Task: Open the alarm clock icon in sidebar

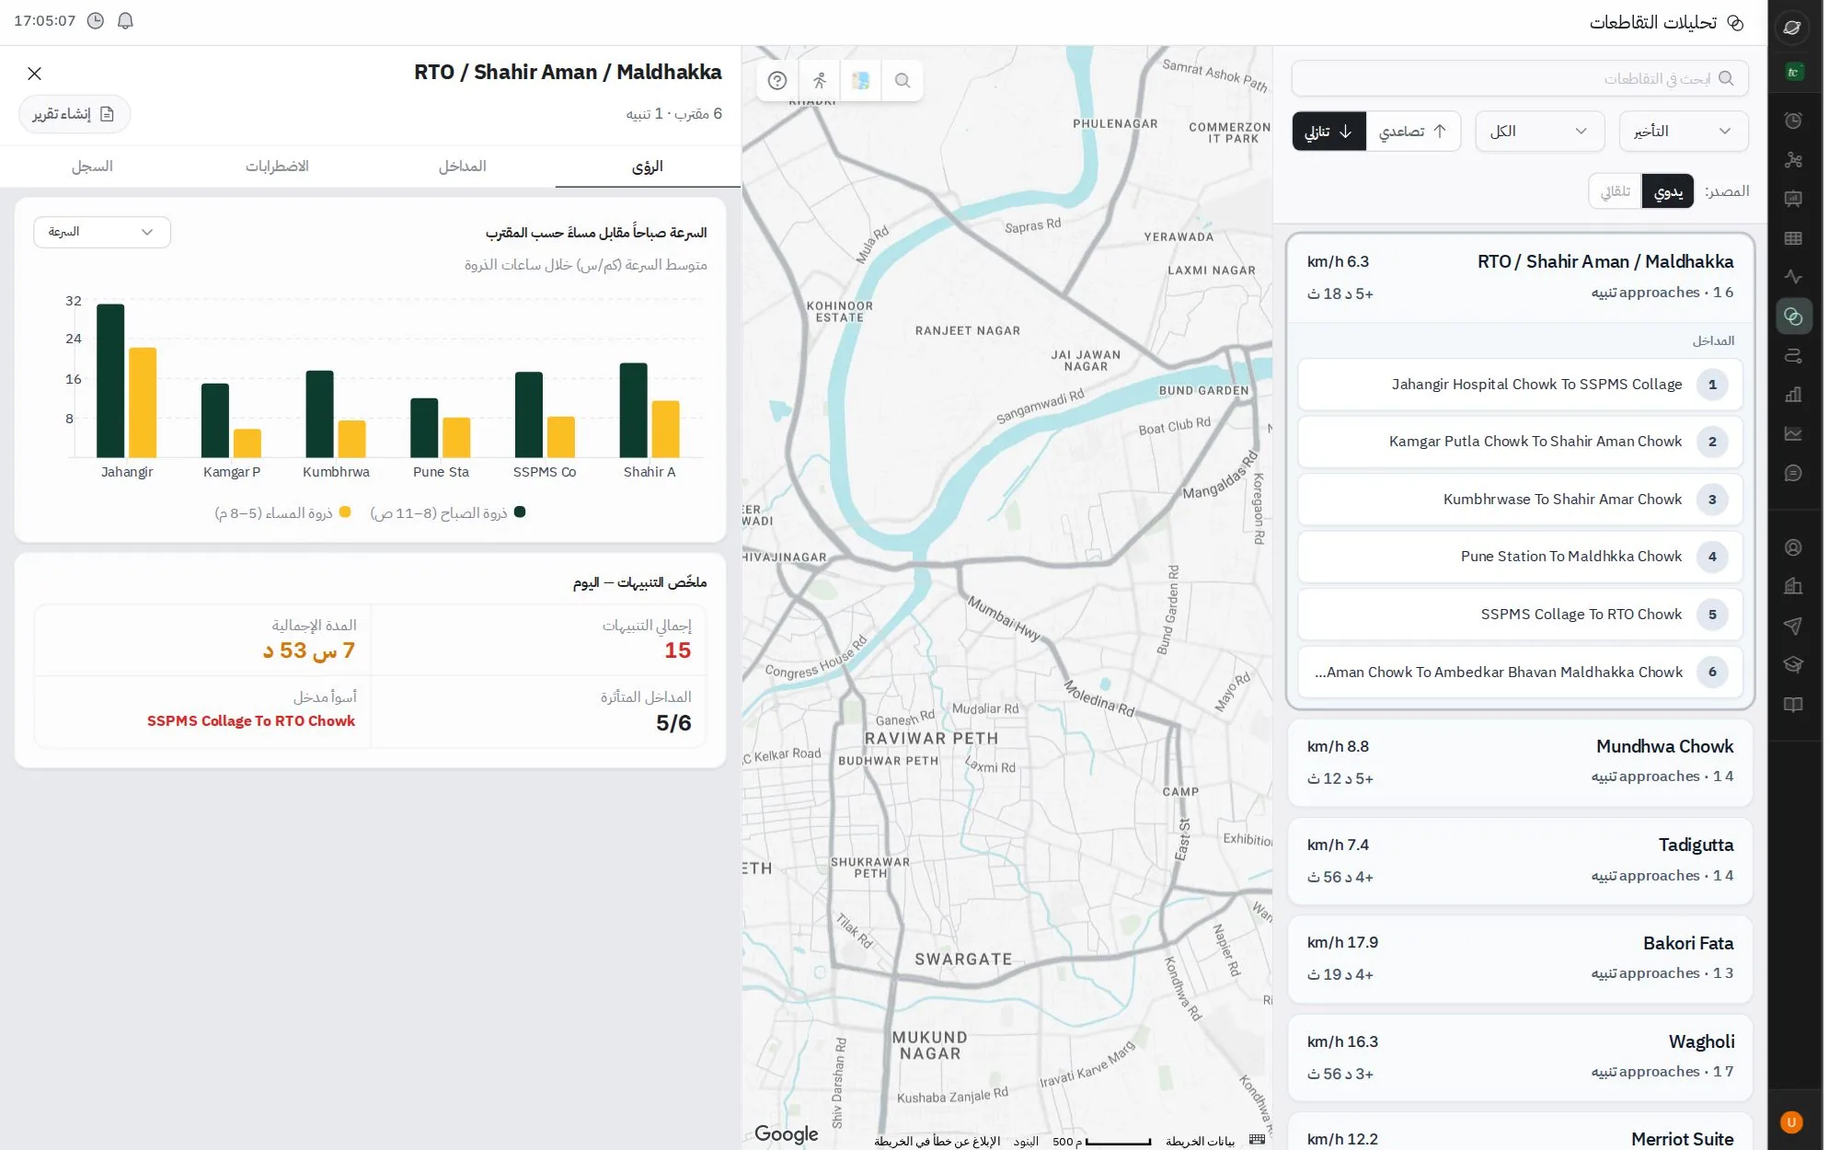Action: coord(1792,121)
